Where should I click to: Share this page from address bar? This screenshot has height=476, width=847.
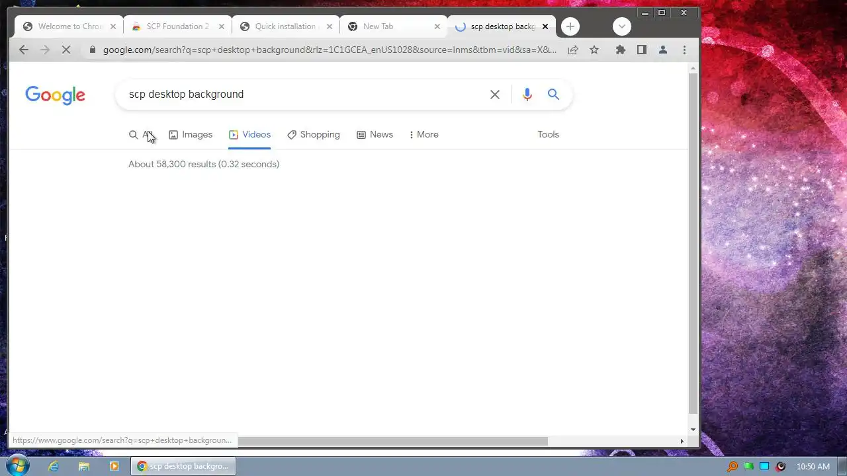[x=573, y=50]
